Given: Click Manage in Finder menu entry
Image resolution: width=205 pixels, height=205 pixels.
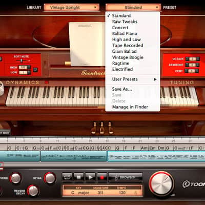Looking at the screenshot, I should [133, 107].
